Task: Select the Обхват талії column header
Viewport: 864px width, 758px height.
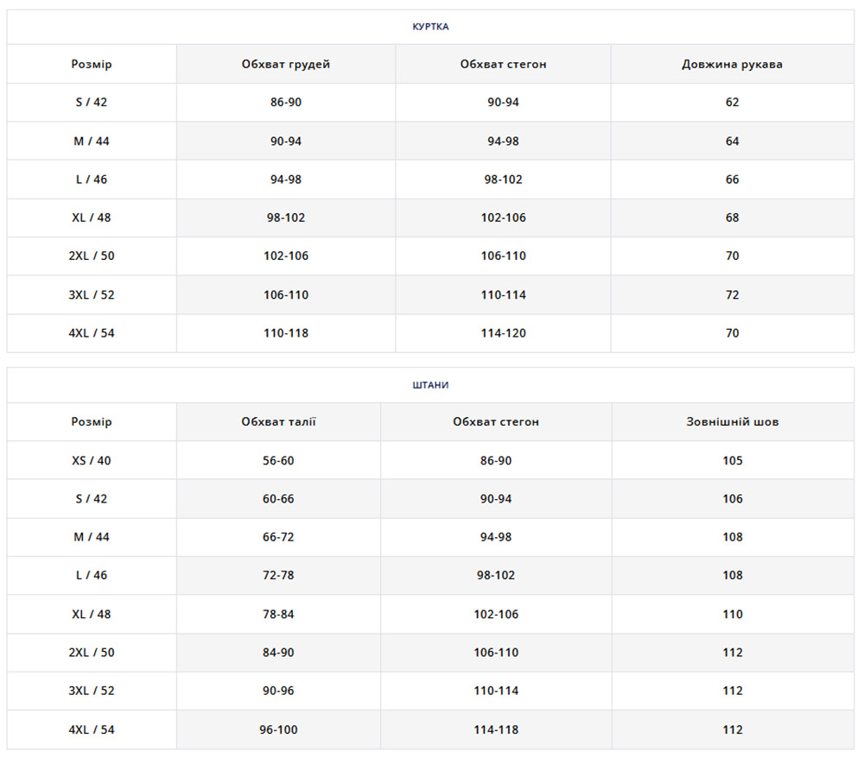Action: pyautogui.click(x=278, y=422)
